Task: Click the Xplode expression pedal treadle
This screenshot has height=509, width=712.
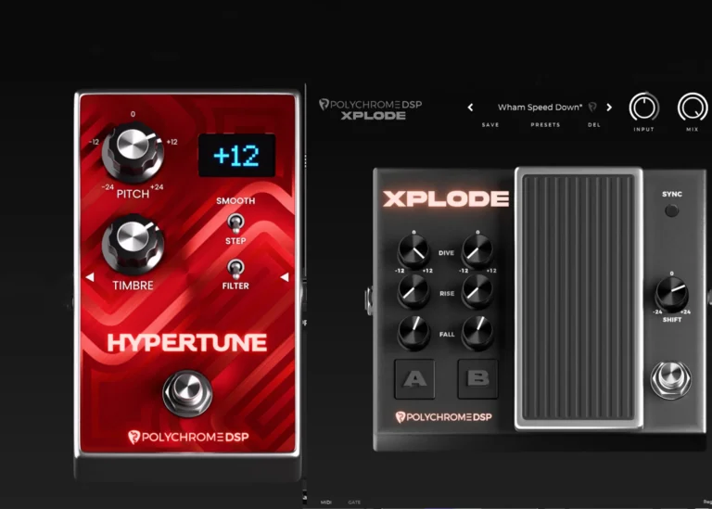Action: (x=578, y=298)
